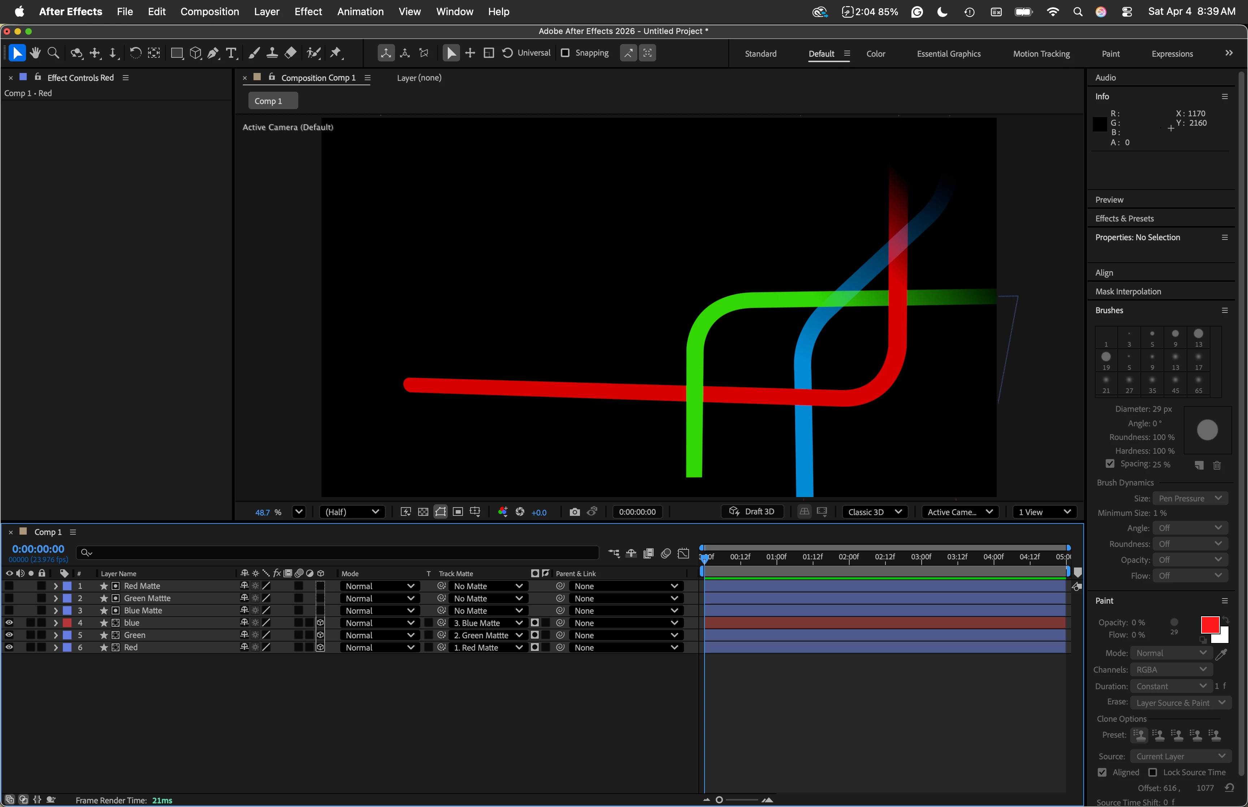Switch to the Motion Tracking workspace

(1041, 54)
